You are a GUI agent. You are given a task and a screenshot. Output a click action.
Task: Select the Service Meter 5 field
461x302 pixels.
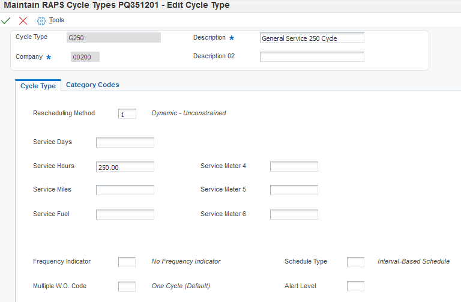(x=294, y=190)
